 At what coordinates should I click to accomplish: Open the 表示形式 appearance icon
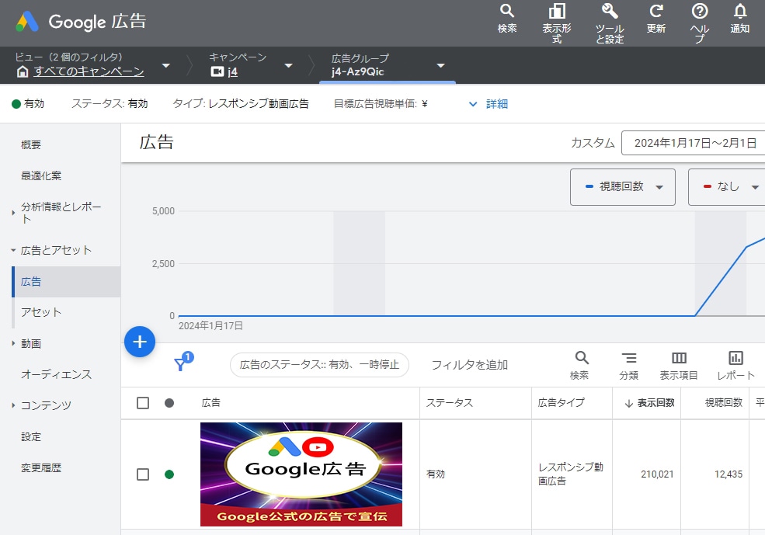pos(557,11)
